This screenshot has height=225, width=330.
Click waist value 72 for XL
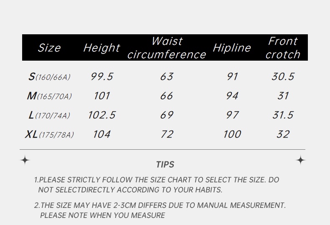[167, 134]
